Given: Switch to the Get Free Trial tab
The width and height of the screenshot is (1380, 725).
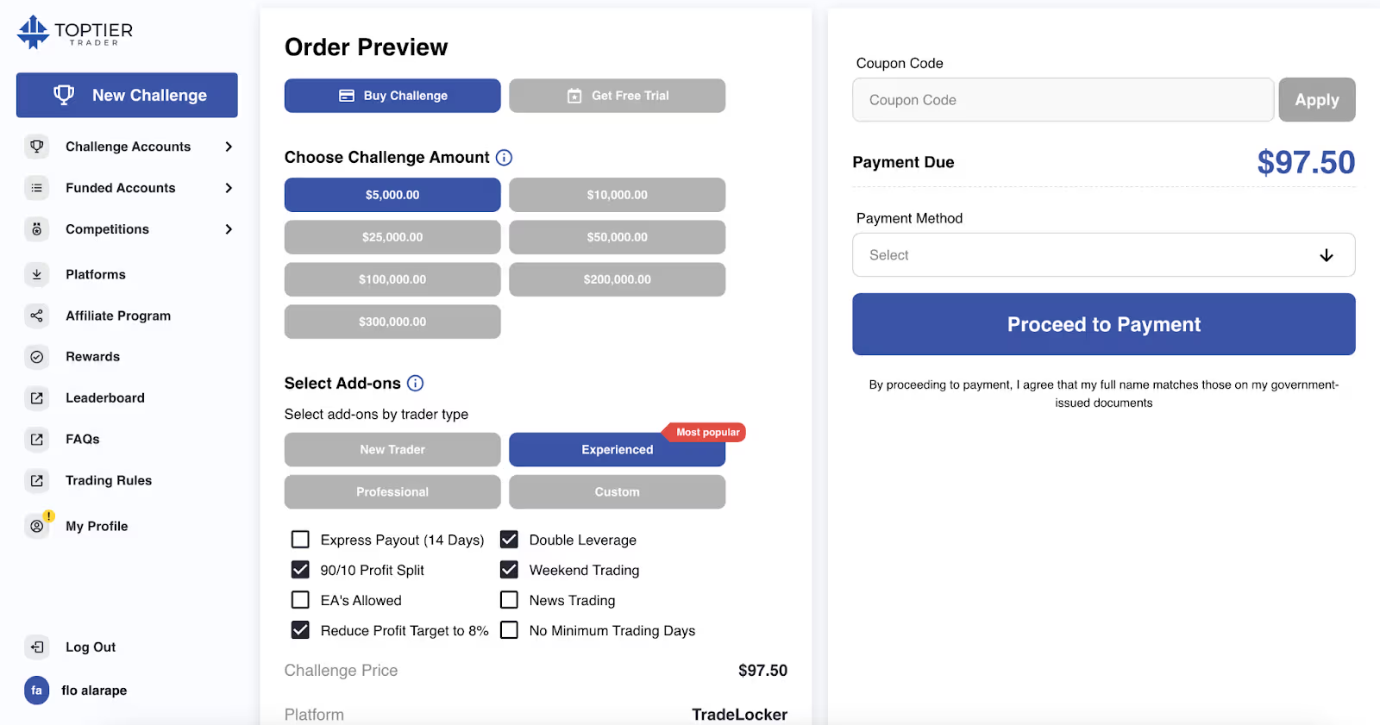Looking at the screenshot, I should pos(616,95).
